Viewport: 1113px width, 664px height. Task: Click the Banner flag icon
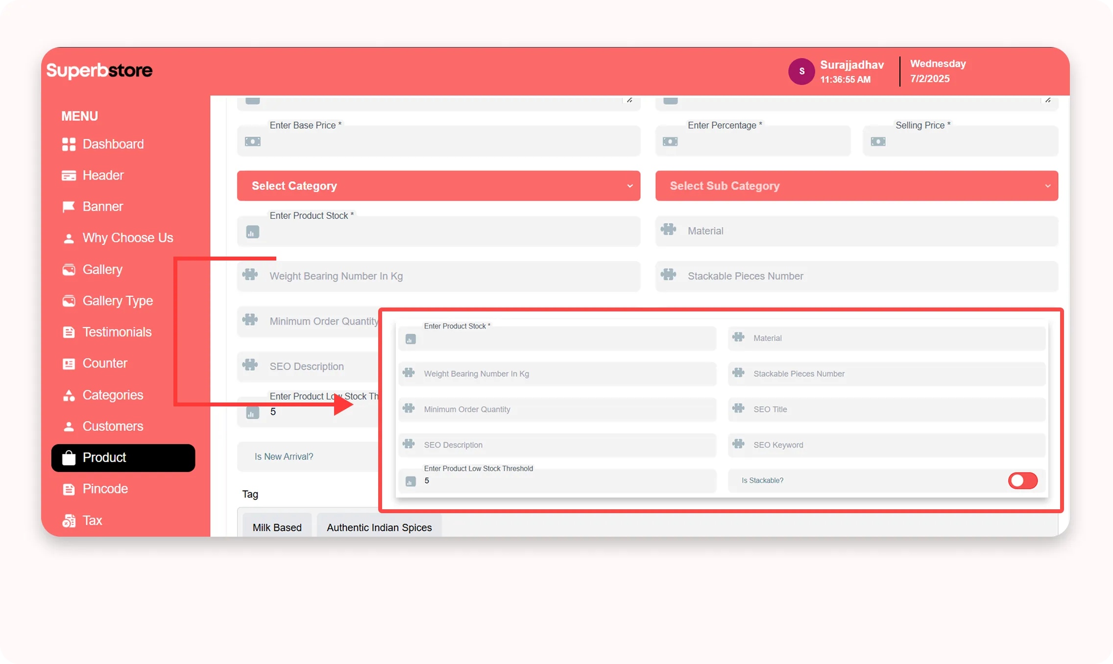click(x=69, y=207)
